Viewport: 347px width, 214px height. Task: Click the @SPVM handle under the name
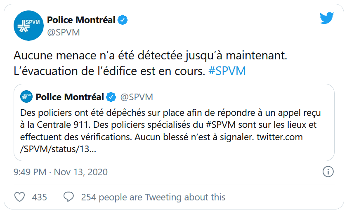[64, 33]
